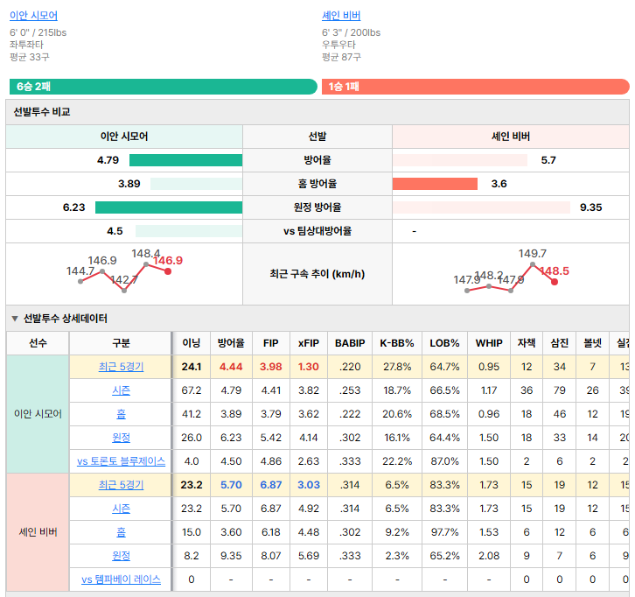Click the red 4.44 방어율 value
Image resolution: width=635 pixels, height=597 pixels.
click(x=231, y=367)
